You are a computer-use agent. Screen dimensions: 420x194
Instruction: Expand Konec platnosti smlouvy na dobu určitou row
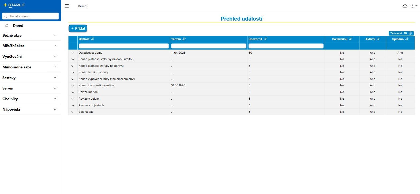pos(73,59)
